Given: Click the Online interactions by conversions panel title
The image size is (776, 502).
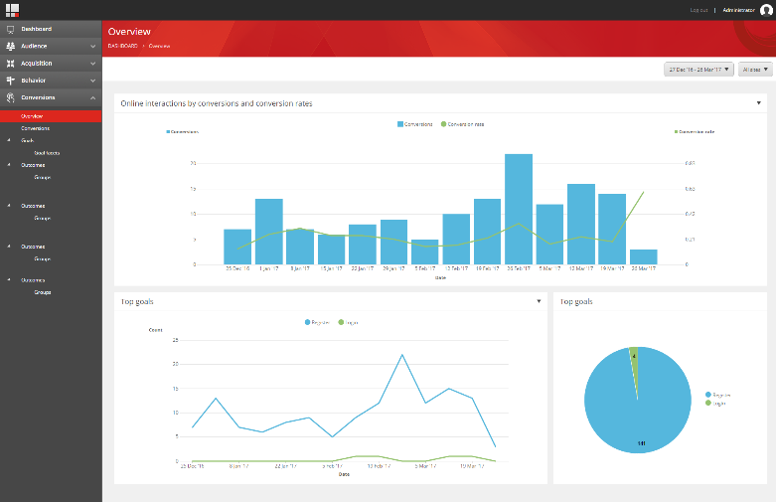Looking at the screenshot, I should pos(217,103).
